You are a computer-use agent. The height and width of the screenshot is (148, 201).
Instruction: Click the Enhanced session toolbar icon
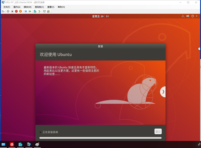click(x=44, y=11)
